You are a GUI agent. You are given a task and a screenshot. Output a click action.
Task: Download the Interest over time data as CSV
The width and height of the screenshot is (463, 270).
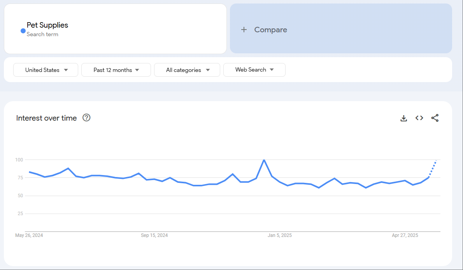click(403, 118)
